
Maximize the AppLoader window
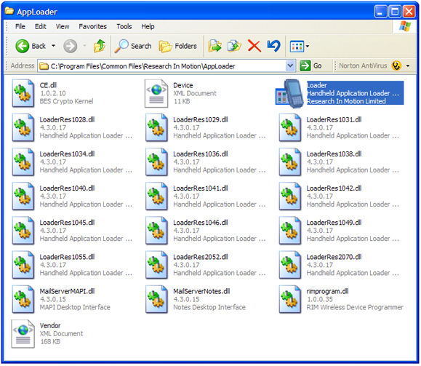395,12
